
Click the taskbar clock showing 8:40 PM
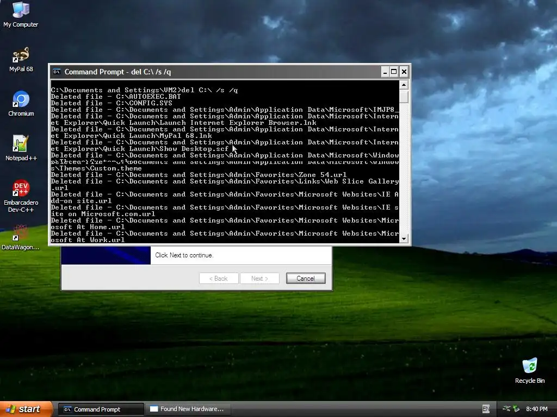click(536, 409)
